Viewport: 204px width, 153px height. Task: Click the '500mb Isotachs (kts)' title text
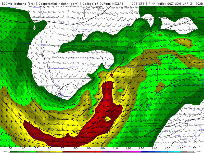point(18,4)
